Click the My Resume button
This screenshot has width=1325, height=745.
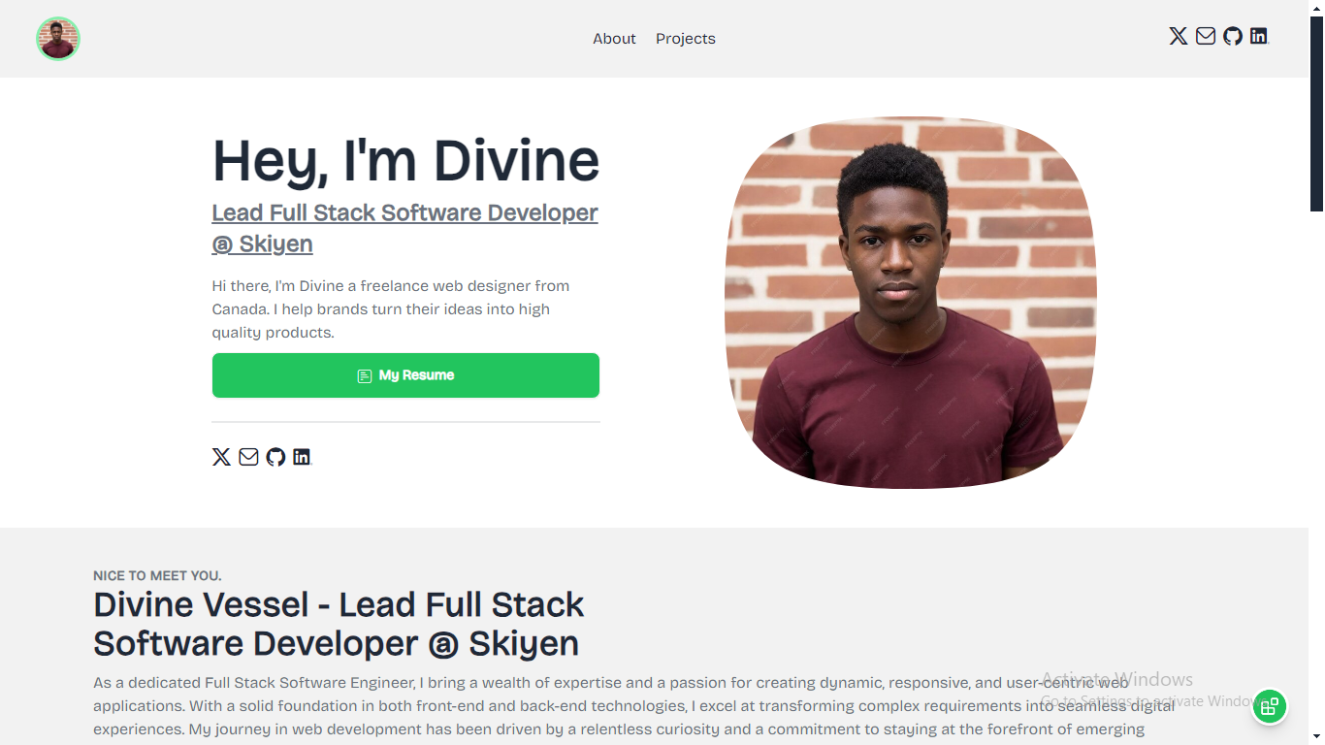click(x=405, y=375)
